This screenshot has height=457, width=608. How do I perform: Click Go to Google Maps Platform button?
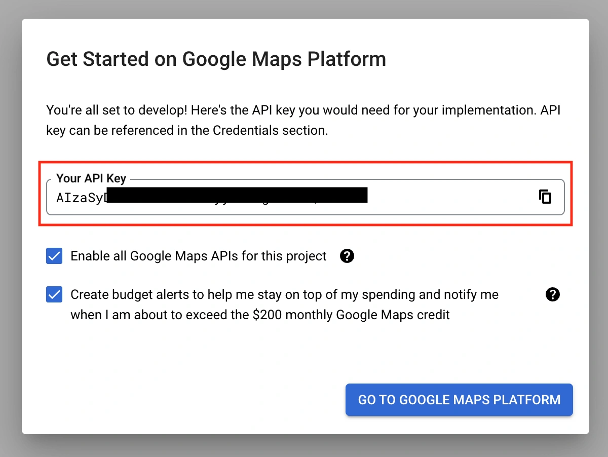pyautogui.click(x=459, y=400)
